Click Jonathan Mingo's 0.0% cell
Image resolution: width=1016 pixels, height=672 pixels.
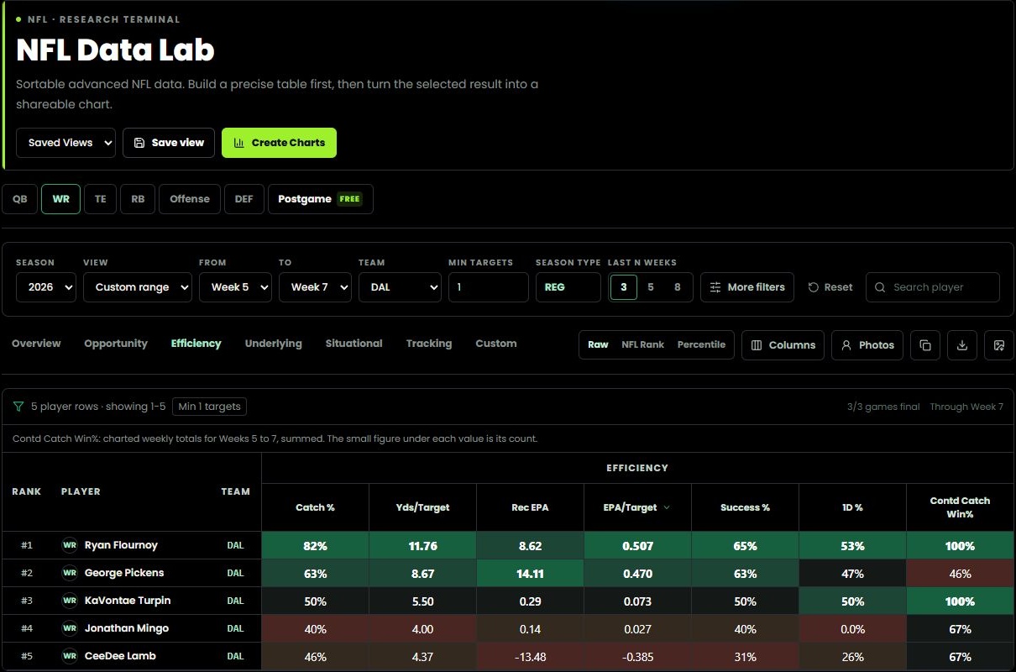(x=852, y=629)
